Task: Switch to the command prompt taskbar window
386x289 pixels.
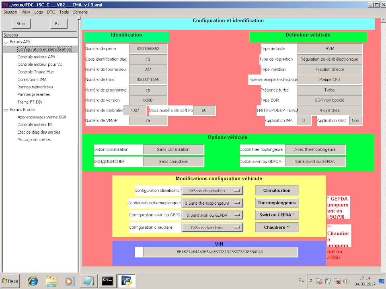Action: pos(107,281)
